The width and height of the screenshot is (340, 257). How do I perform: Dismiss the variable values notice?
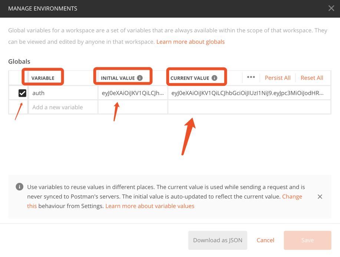coord(320,196)
